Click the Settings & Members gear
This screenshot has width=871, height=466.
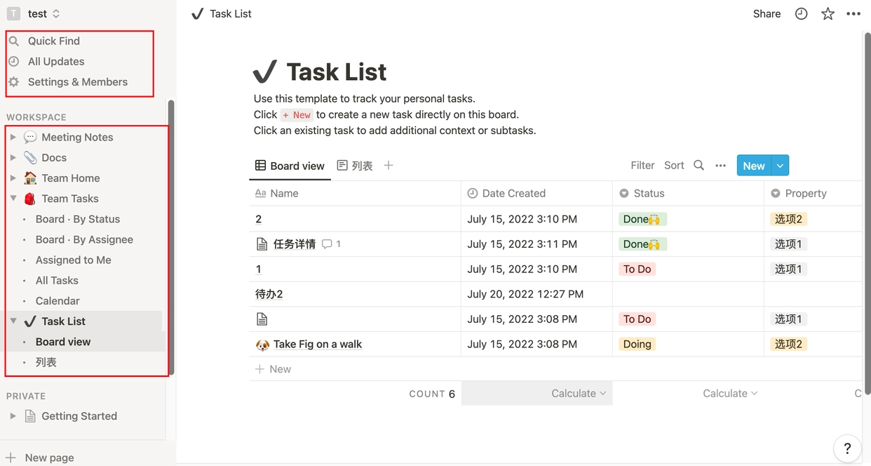coord(14,82)
